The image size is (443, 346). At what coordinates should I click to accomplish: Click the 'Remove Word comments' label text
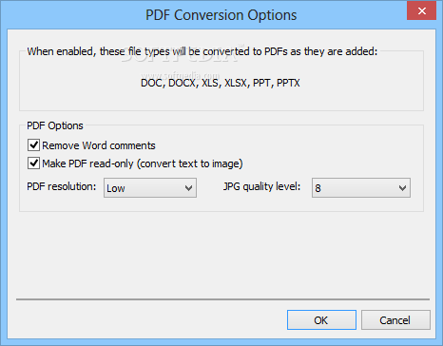(x=99, y=145)
